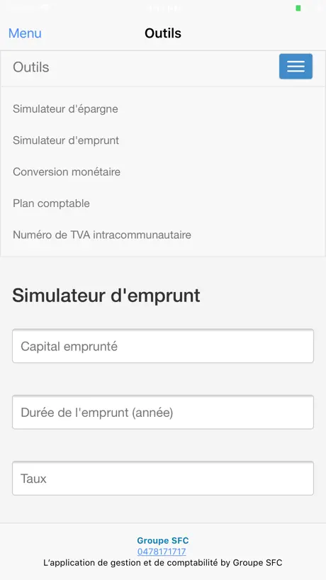Toggle the hamburger navigation button
This screenshot has height=580, width=326.
(x=296, y=67)
